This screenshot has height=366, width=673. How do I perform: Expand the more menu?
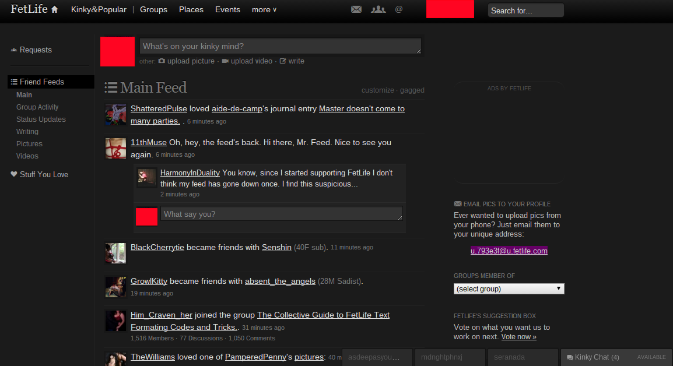coord(264,9)
